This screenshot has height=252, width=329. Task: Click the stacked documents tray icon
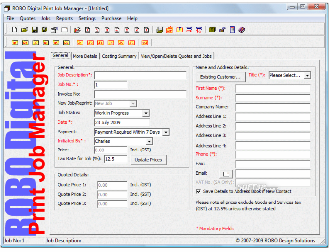[160, 30]
